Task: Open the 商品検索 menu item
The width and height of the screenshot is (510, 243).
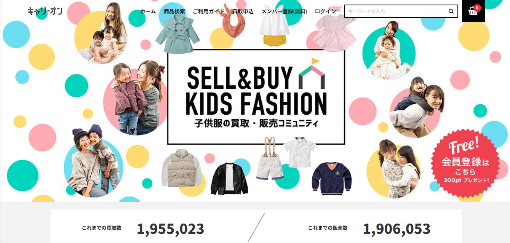Action: (x=174, y=11)
